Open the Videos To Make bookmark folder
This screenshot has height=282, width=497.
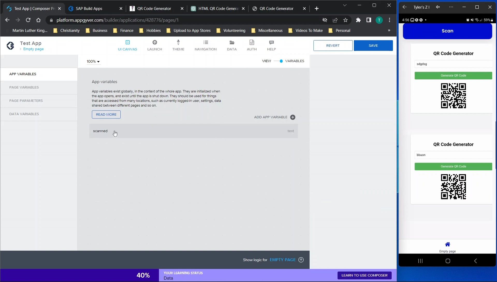pos(306,31)
